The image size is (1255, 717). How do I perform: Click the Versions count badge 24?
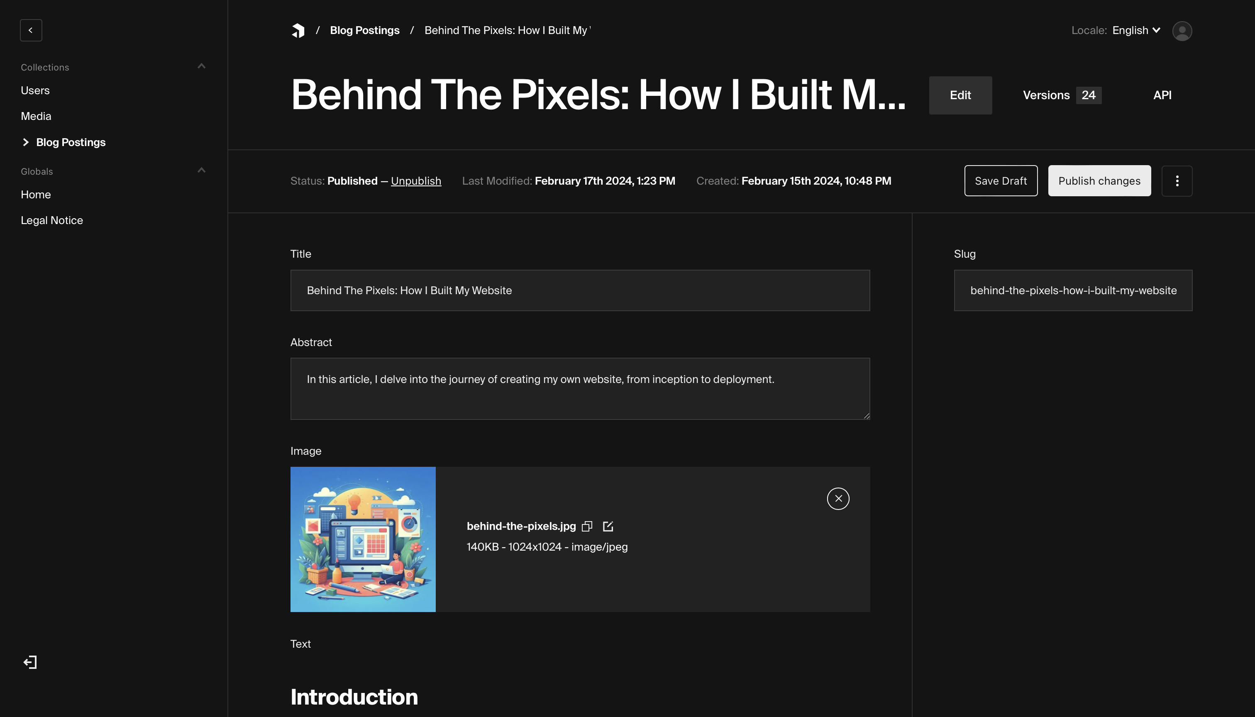[1089, 95]
